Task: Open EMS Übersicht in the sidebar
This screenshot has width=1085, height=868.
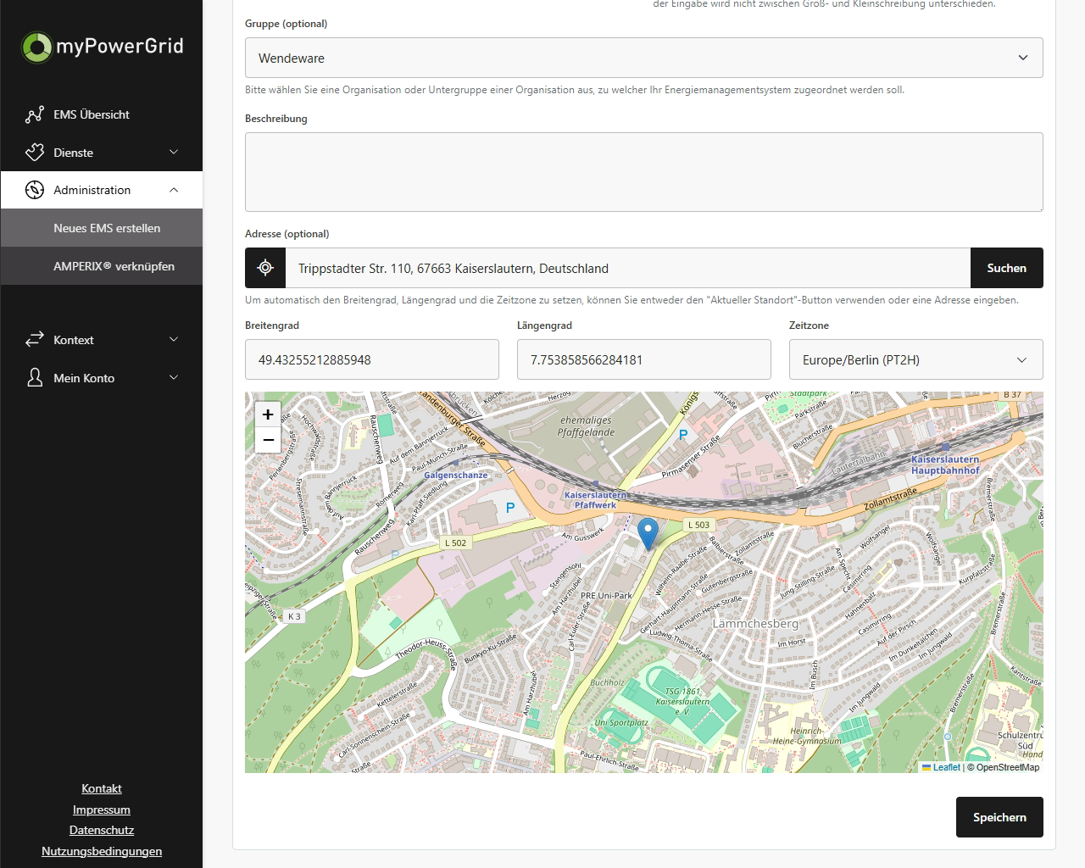Action: pos(102,114)
